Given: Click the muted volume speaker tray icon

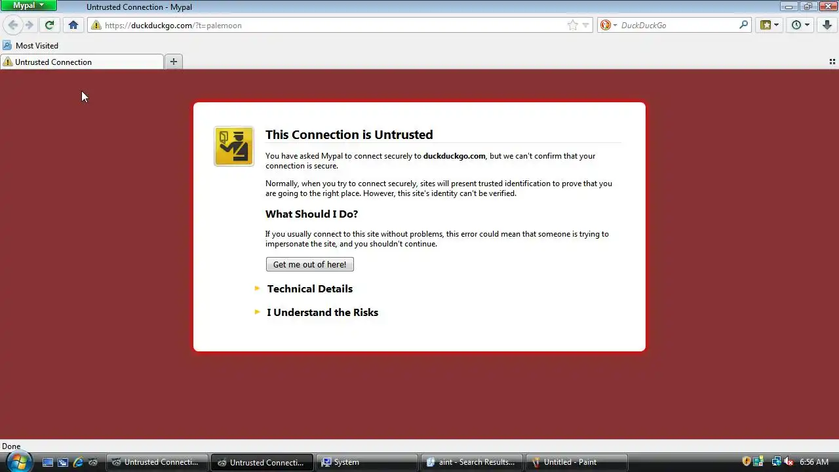Looking at the screenshot, I should click(x=789, y=462).
